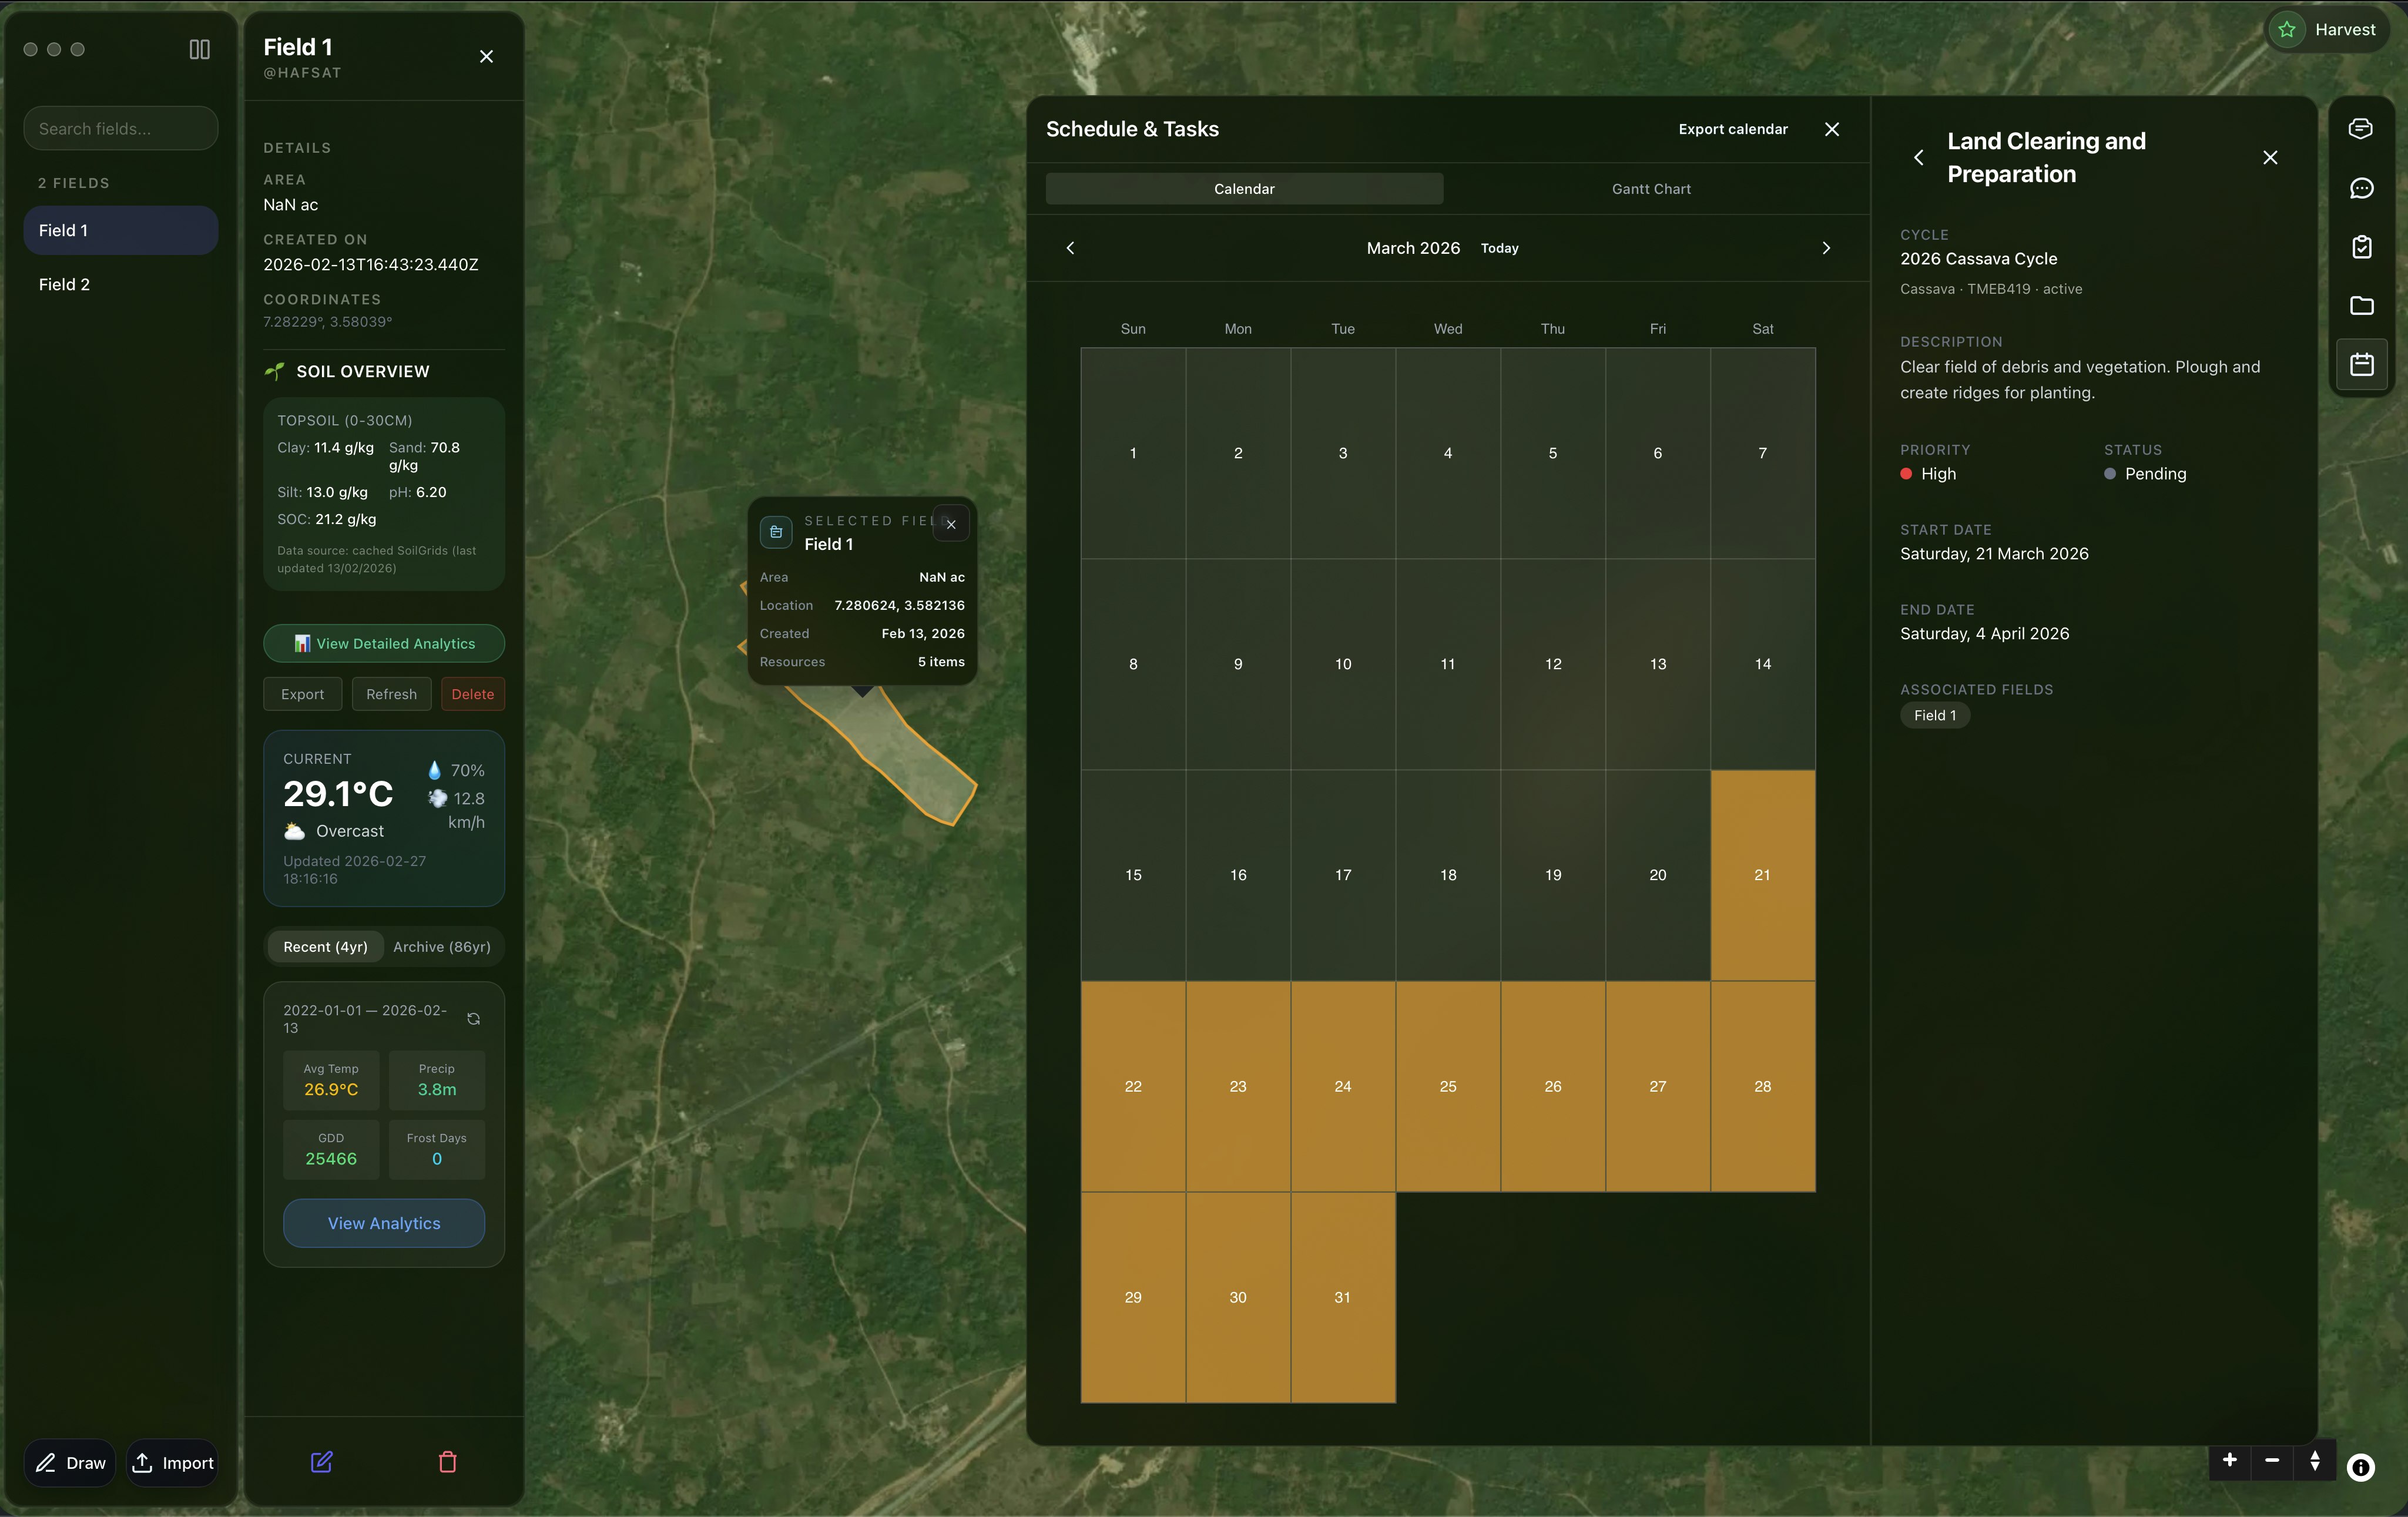Collapse the Land Clearing task details with back arrow

coord(1919,157)
